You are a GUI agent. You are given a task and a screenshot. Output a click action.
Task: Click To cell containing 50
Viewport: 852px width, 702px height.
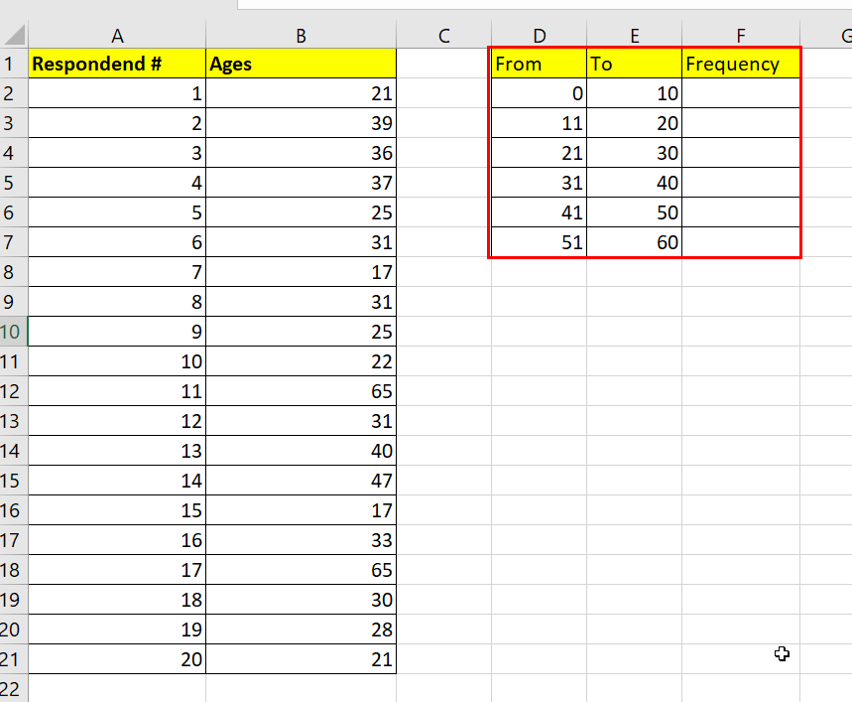pyautogui.click(x=634, y=212)
